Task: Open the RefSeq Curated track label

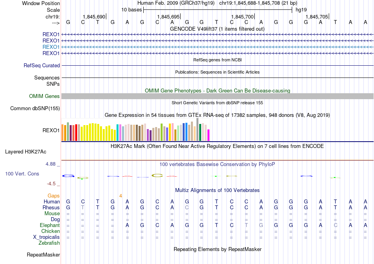Action: click(42, 66)
